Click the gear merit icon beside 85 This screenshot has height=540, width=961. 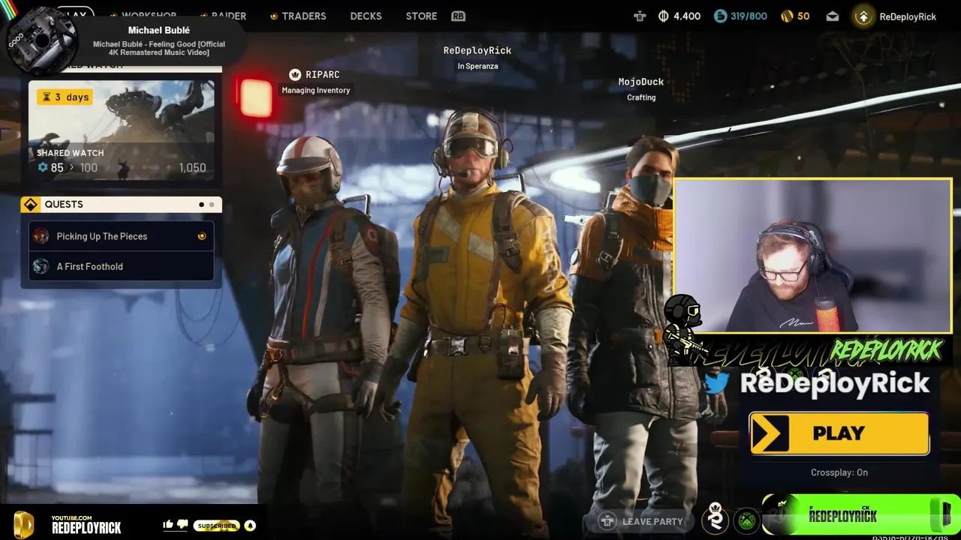pyautogui.click(x=43, y=167)
